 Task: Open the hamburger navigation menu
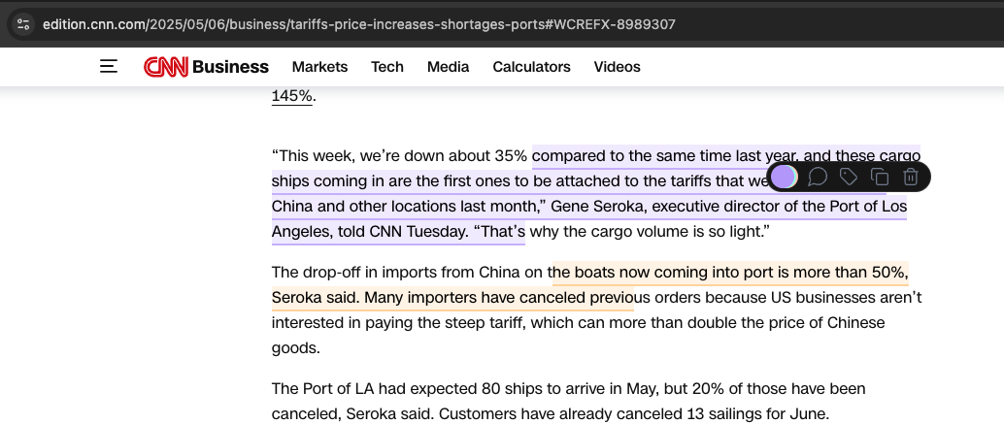click(x=109, y=67)
